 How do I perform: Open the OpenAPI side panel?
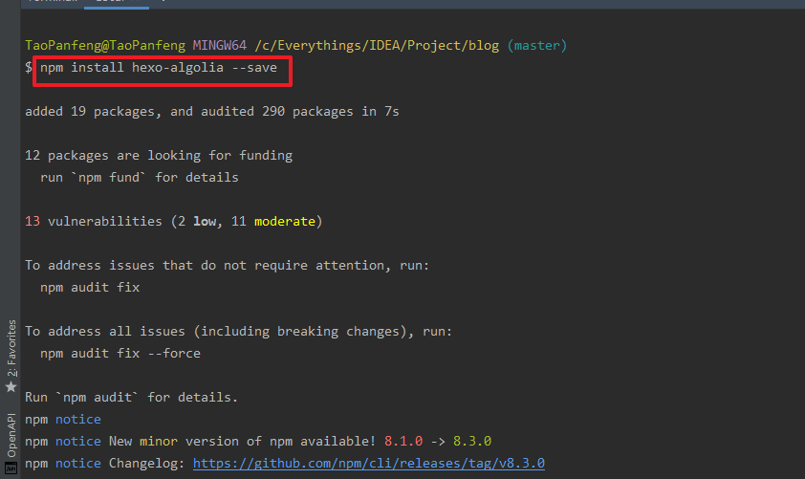pyautogui.click(x=11, y=443)
